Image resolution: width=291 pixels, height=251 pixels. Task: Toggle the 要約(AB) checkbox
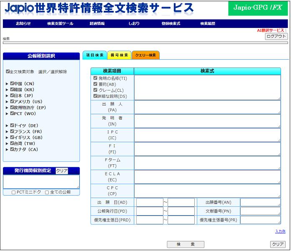(x=95, y=84)
